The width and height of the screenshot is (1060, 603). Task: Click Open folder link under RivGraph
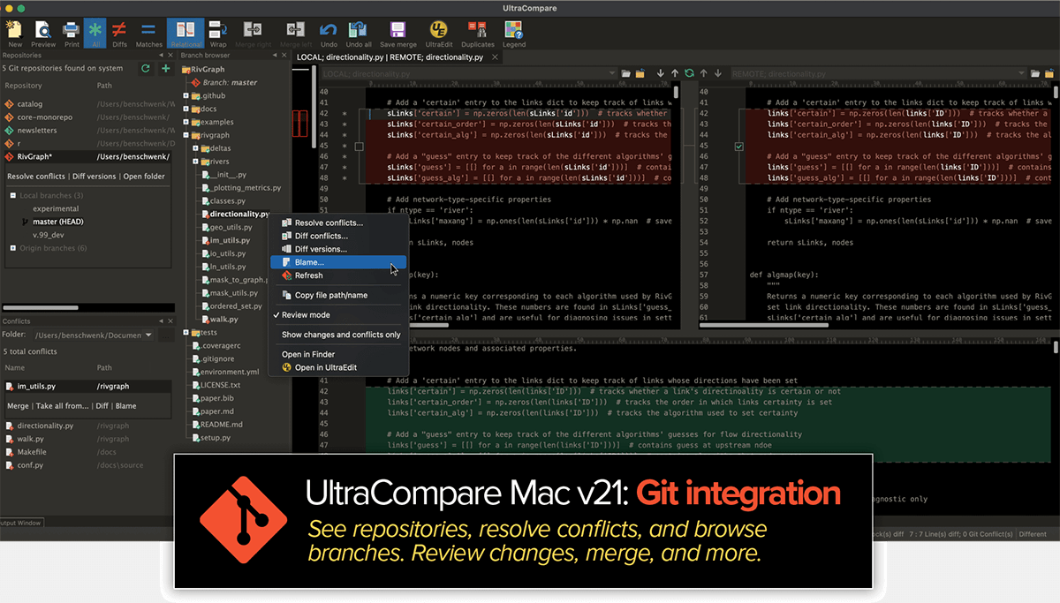[144, 176]
